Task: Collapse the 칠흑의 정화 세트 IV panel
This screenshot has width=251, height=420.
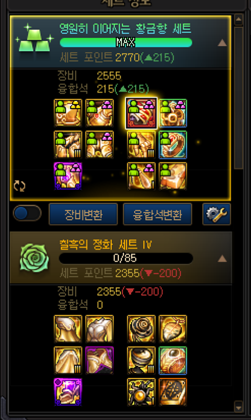Action: 222,259
